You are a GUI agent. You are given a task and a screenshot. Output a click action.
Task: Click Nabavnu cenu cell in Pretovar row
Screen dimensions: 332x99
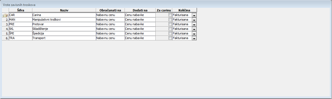(x=110, y=24)
